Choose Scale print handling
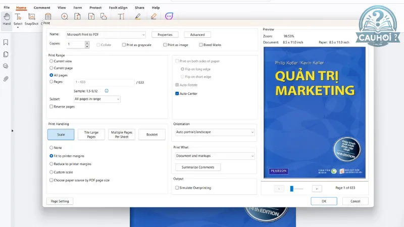 [61, 135]
